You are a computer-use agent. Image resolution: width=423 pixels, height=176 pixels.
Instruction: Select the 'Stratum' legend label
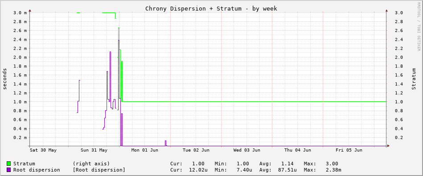tap(24, 164)
